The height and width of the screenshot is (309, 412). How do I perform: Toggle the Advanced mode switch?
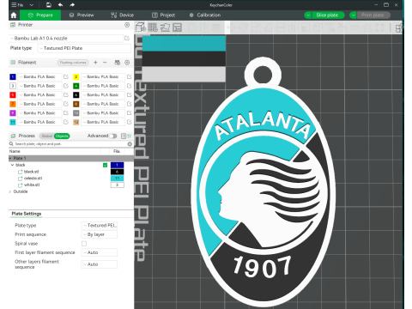[x=113, y=136]
